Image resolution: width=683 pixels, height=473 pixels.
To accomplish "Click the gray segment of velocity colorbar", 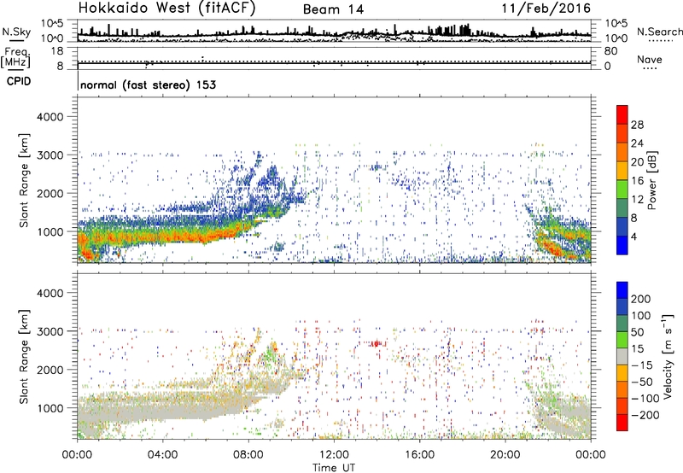I will 622,356.
